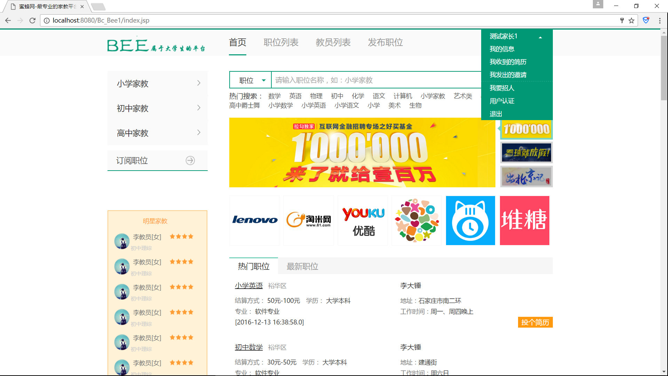Click the browser reload icon

(32, 21)
